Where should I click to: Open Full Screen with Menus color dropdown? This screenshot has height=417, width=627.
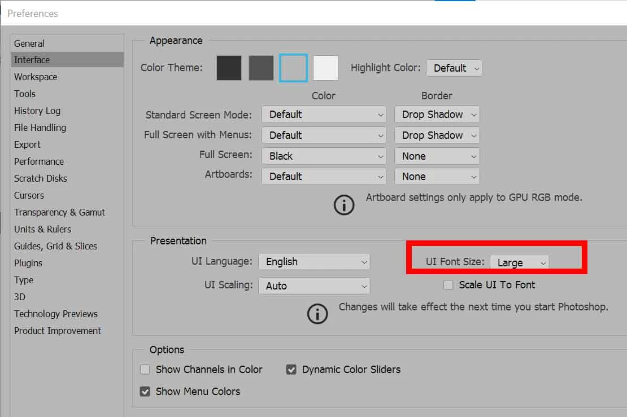click(x=324, y=135)
